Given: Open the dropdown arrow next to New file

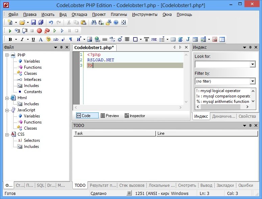Looking at the screenshot, I should (16, 22).
